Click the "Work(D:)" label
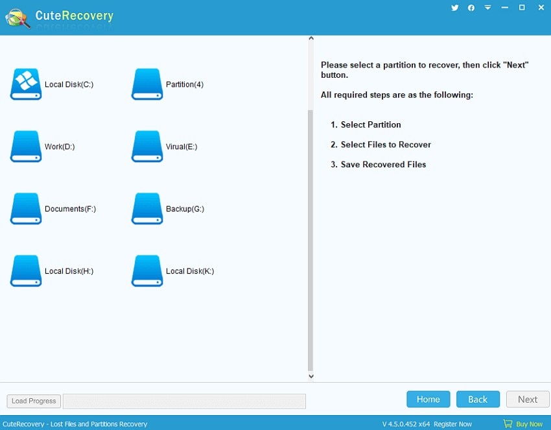This screenshot has height=430, width=551. click(x=60, y=147)
